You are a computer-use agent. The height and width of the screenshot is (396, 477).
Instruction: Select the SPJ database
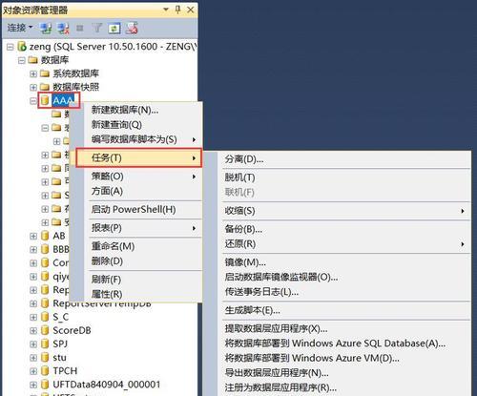coord(60,344)
